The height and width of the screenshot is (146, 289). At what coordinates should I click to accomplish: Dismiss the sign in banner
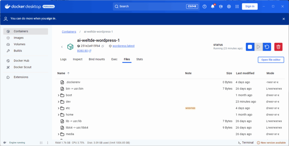284,19
